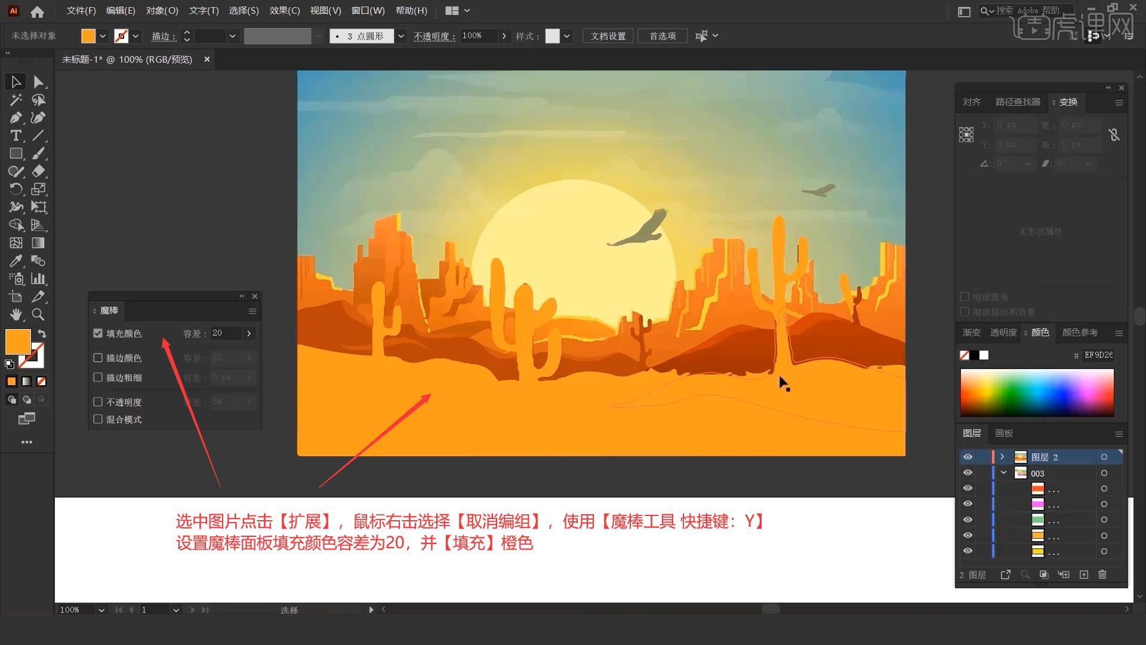This screenshot has width=1146, height=645.
Task: Select the Rotate tool
Action: click(15, 189)
